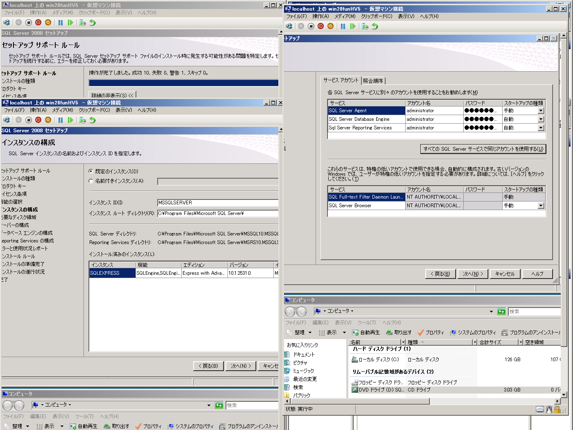The height and width of the screenshot is (430, 573).
Task: Open the startup type dropdown for SQL Server Agent
Action: tap(541, 110)
